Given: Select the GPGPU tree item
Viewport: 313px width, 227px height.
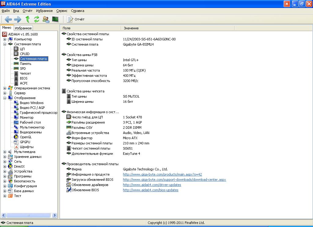Looking at the screenshot, I should click(25, 142).
